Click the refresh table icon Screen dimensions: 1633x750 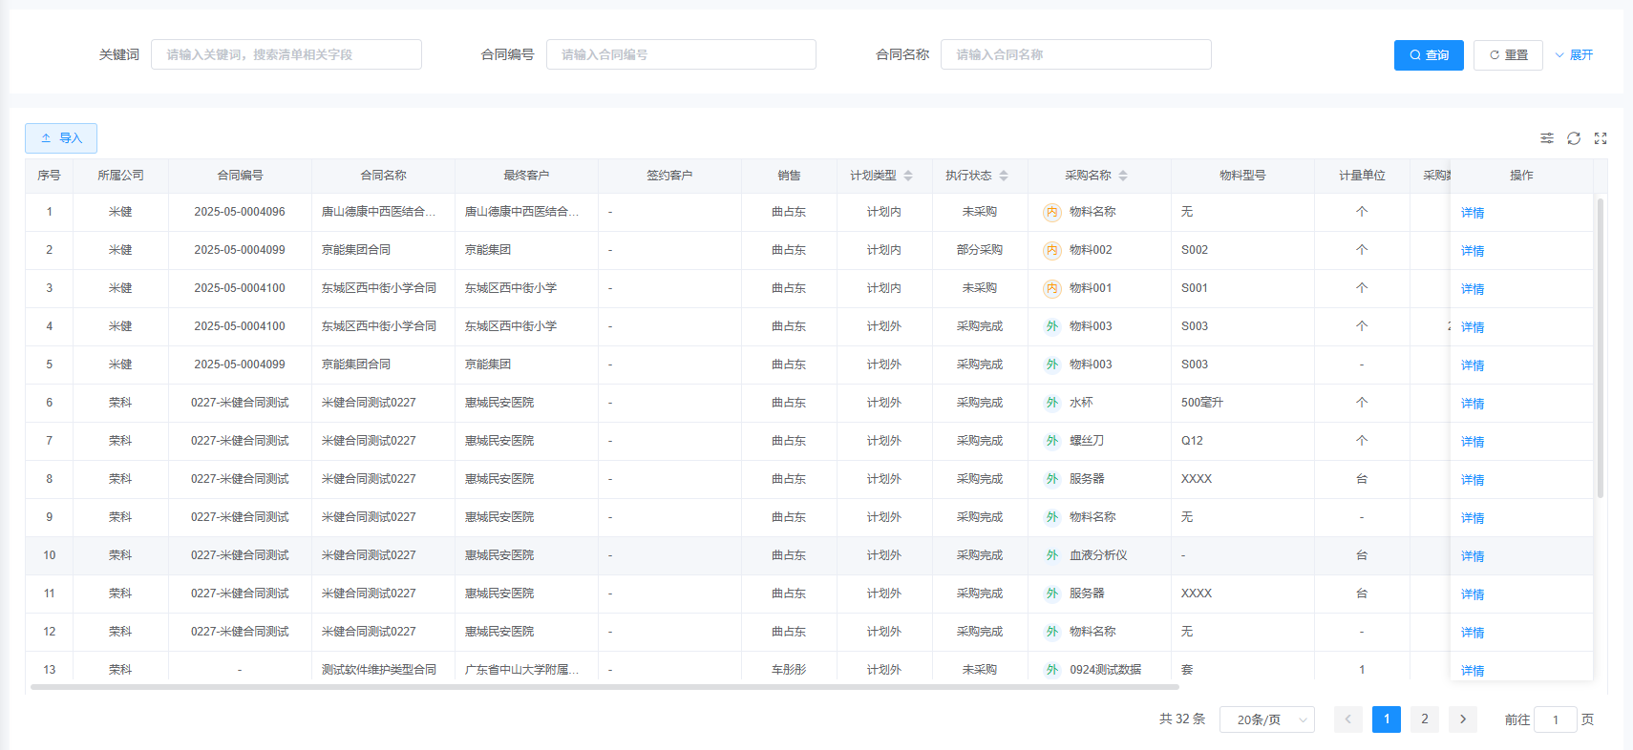click(x=1573, y=138)
